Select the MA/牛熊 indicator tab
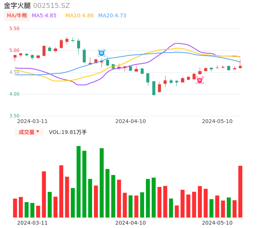258x228 pixels. pyautogui.click(x=17, y=16)
